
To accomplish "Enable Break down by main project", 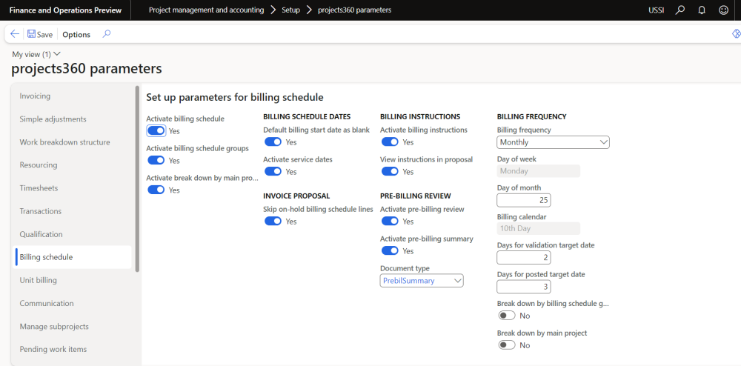I will [507, 345].
